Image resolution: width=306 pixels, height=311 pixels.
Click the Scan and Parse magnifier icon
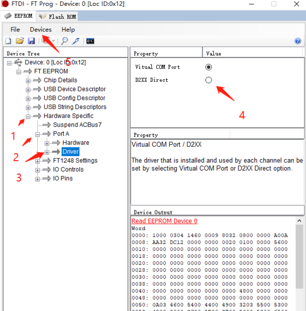[x=64, y=41]
